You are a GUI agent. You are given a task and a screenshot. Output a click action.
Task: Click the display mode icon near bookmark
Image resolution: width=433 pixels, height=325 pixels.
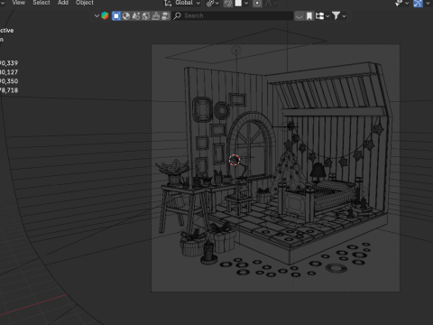(x=319, y=15)
